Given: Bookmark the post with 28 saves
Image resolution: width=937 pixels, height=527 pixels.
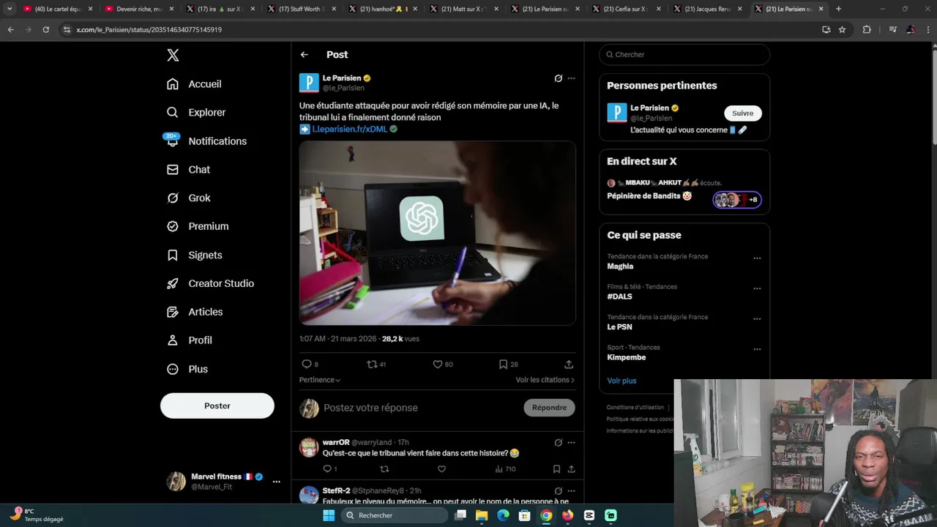Looking at the screenshot, I should 508,365.
